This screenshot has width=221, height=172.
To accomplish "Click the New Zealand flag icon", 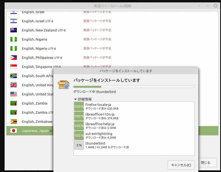I will [13, 30].
